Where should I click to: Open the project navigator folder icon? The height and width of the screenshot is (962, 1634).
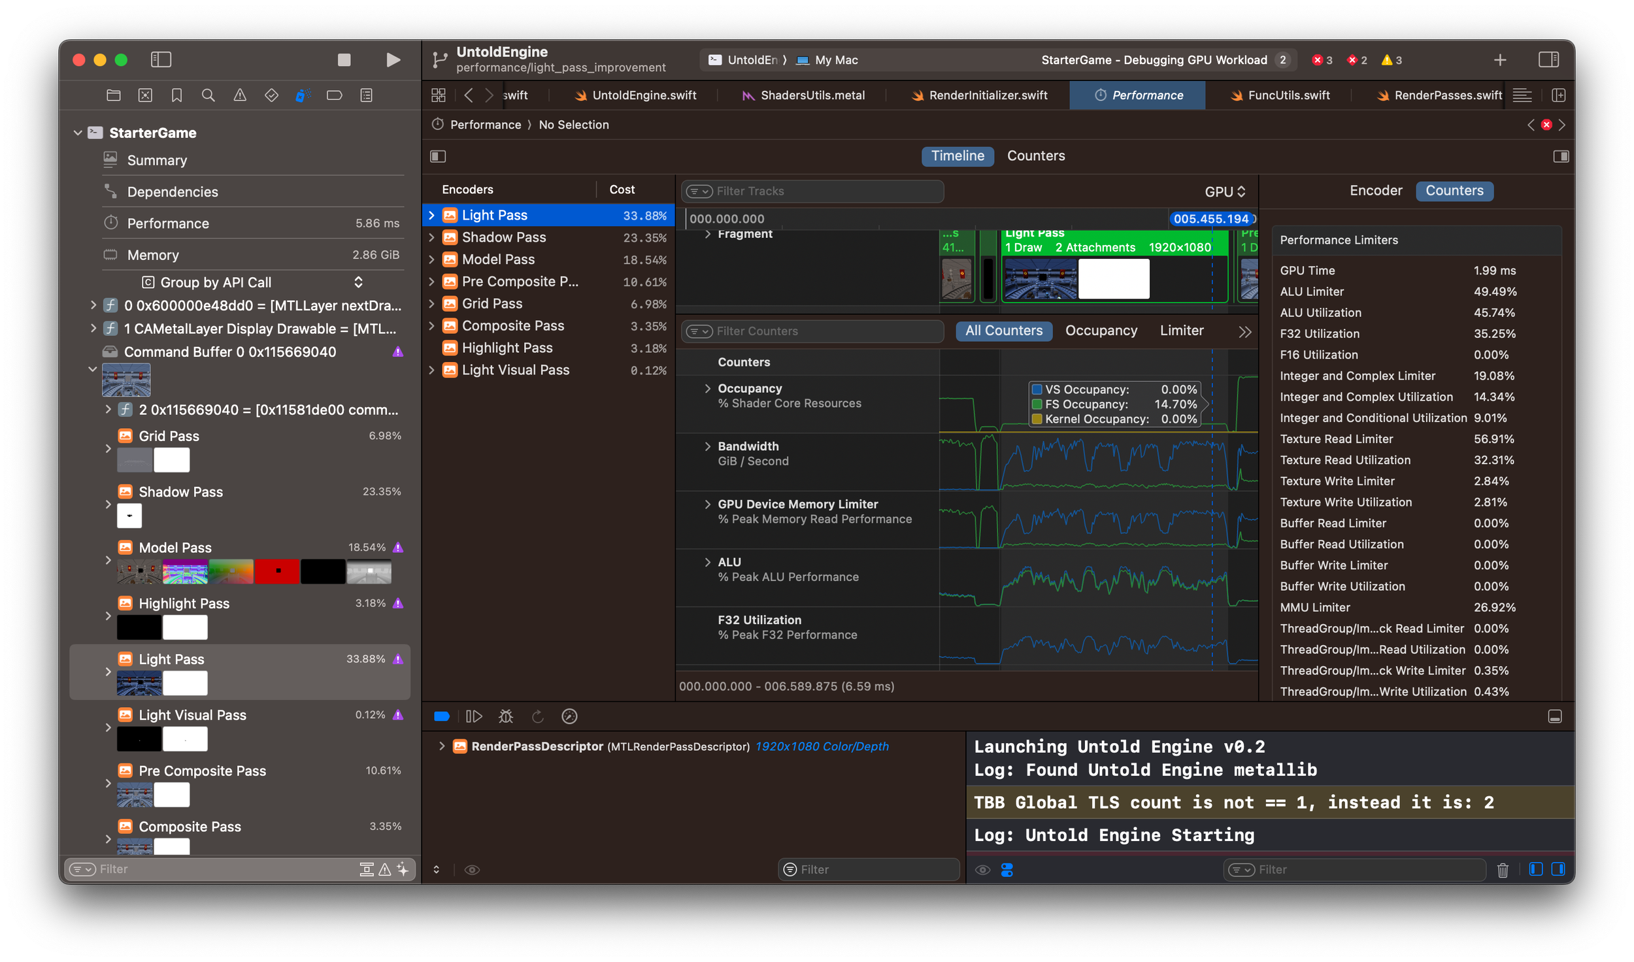pos(113,95)
